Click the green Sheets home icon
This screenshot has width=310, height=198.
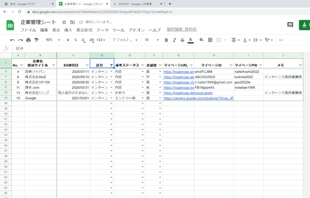(10, 25)
